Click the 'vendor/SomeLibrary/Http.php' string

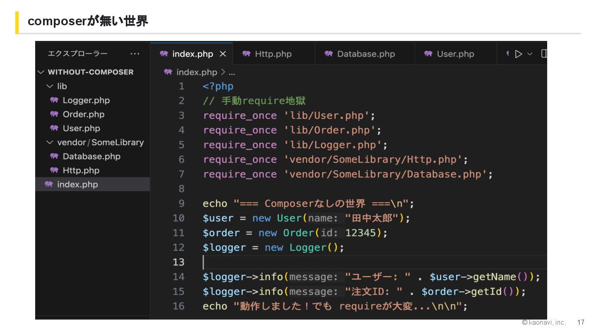click(372, 160)
